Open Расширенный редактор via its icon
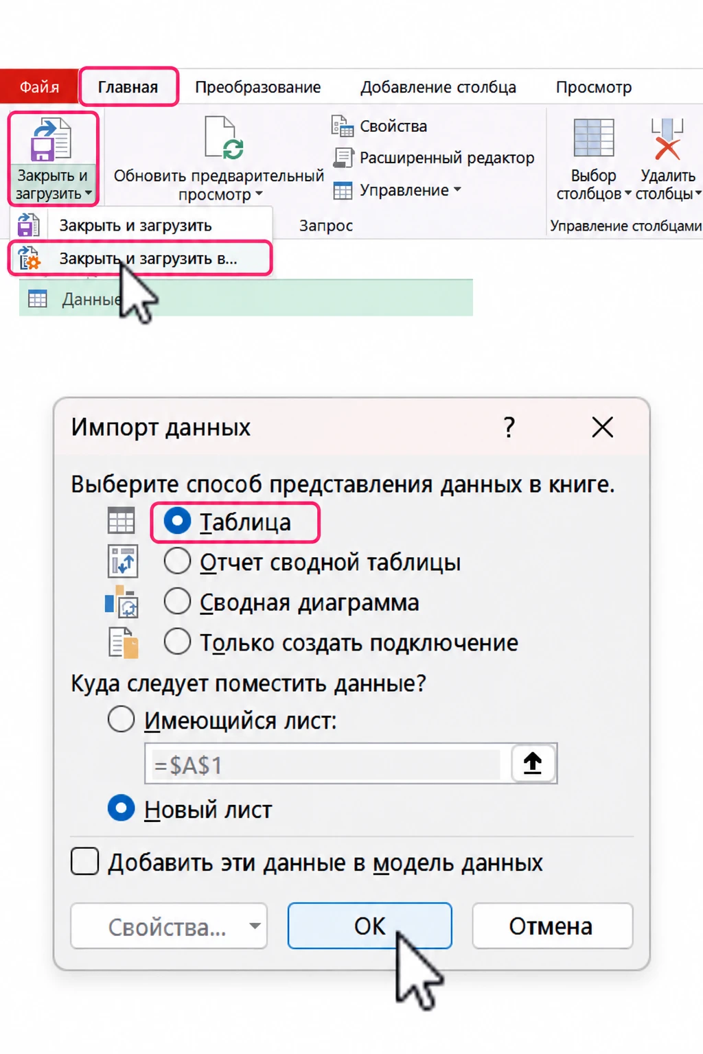This screenshot has height=1054, width=703. [x=343, y=158]
